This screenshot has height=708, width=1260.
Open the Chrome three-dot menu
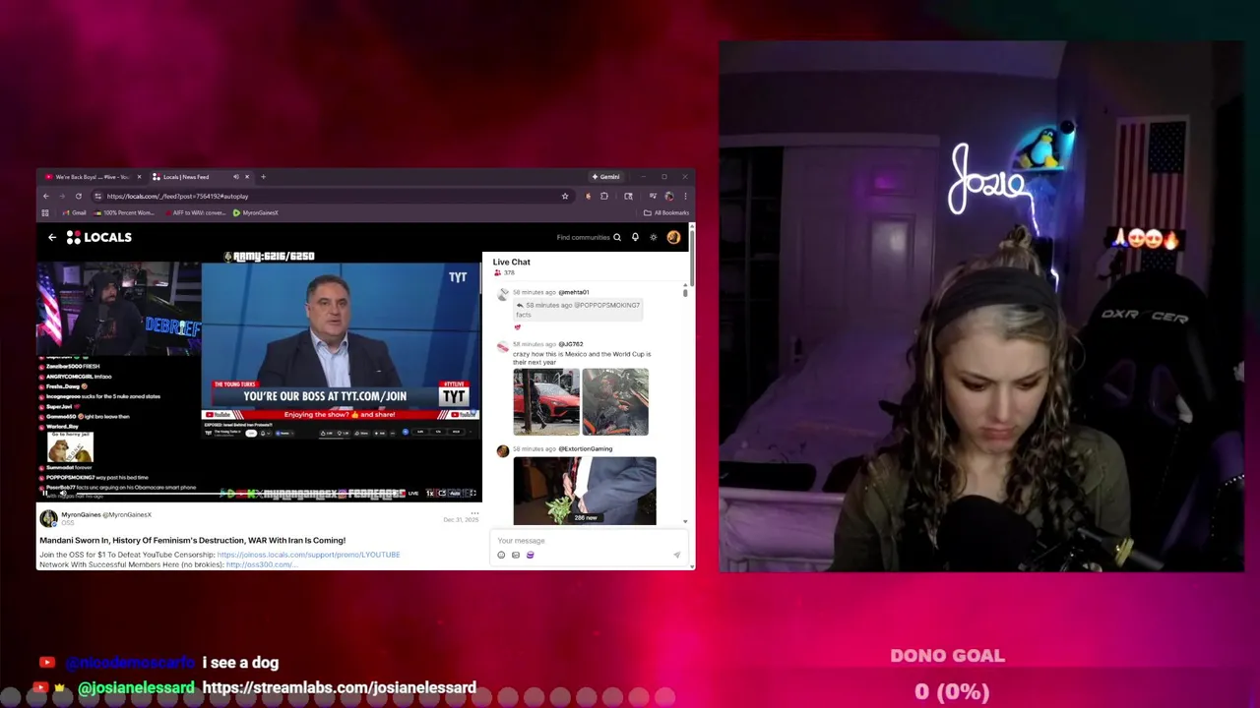(x=685, y=196)
